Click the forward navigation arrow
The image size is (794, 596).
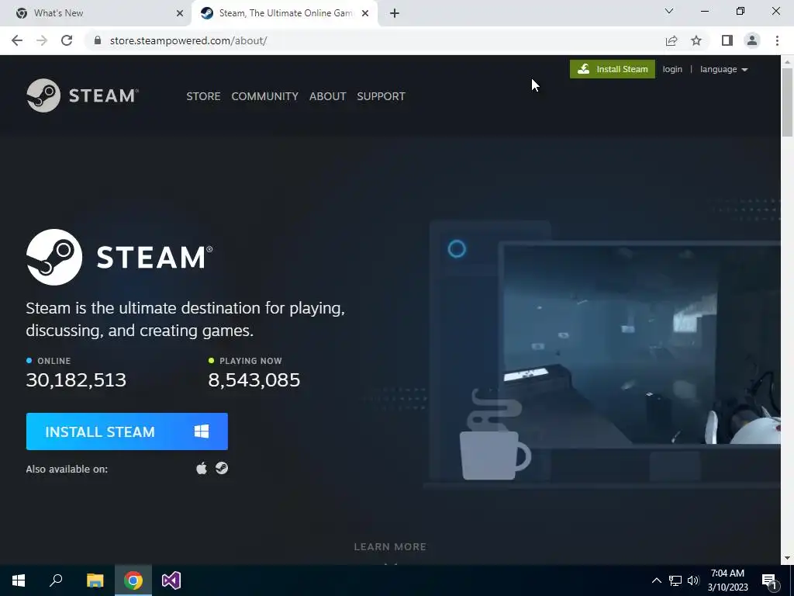(x=42, y=40)
